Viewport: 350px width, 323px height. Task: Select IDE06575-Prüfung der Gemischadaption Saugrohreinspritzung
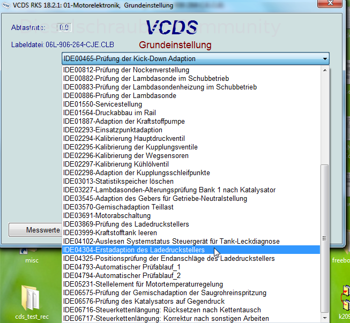pyautogui.click(x=191, y=292)
